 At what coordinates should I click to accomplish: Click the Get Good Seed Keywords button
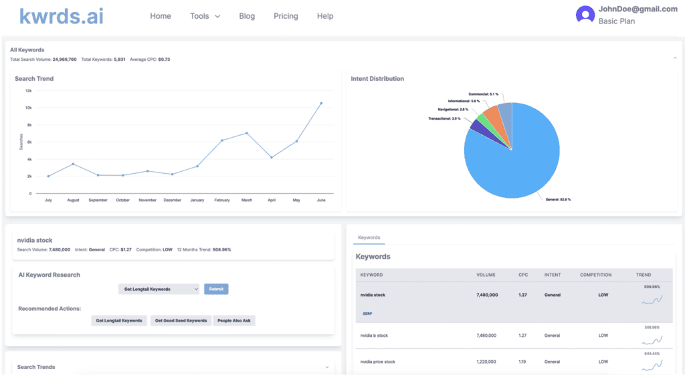pyautogui.click(x=181, y=321)
